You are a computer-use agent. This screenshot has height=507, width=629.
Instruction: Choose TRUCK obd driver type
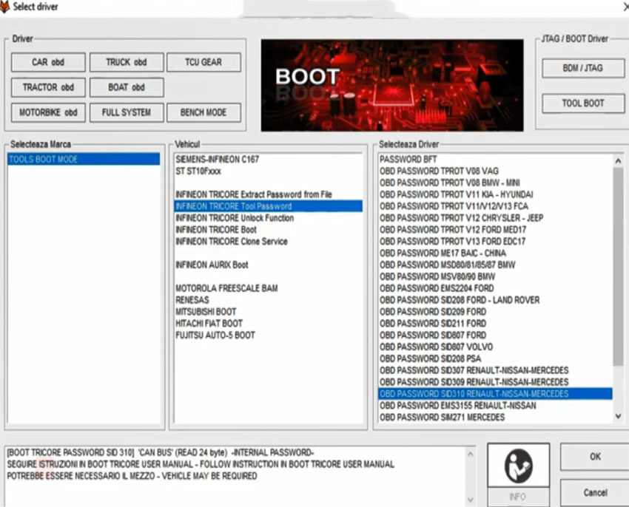point(127,63)
